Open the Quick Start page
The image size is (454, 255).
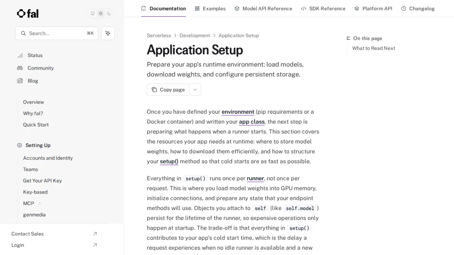point(36,125)
